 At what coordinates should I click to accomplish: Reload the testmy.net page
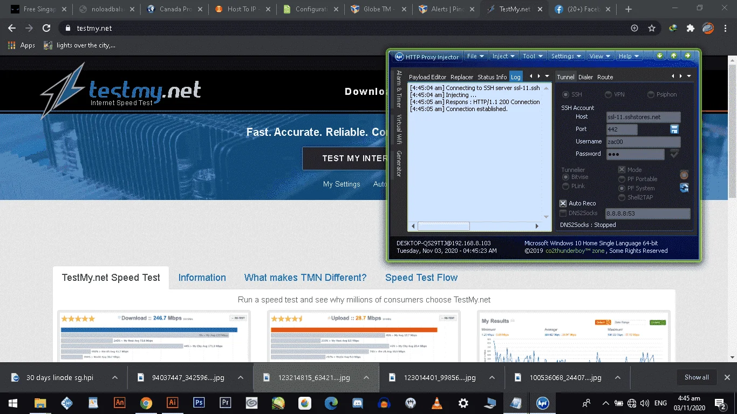coord(46,28)
